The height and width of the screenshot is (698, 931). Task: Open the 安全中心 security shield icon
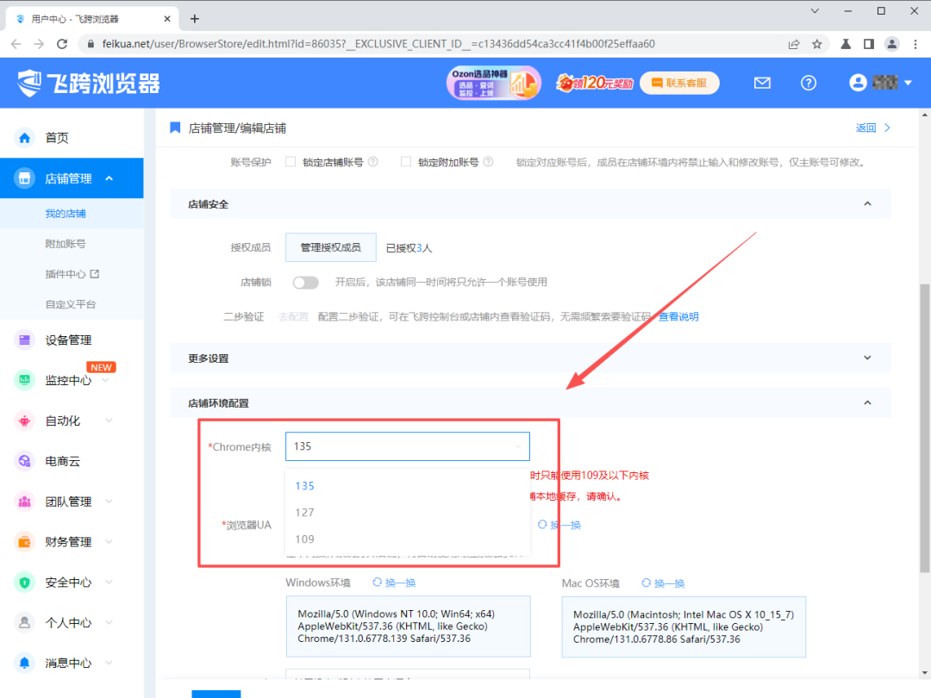point(24,582)
